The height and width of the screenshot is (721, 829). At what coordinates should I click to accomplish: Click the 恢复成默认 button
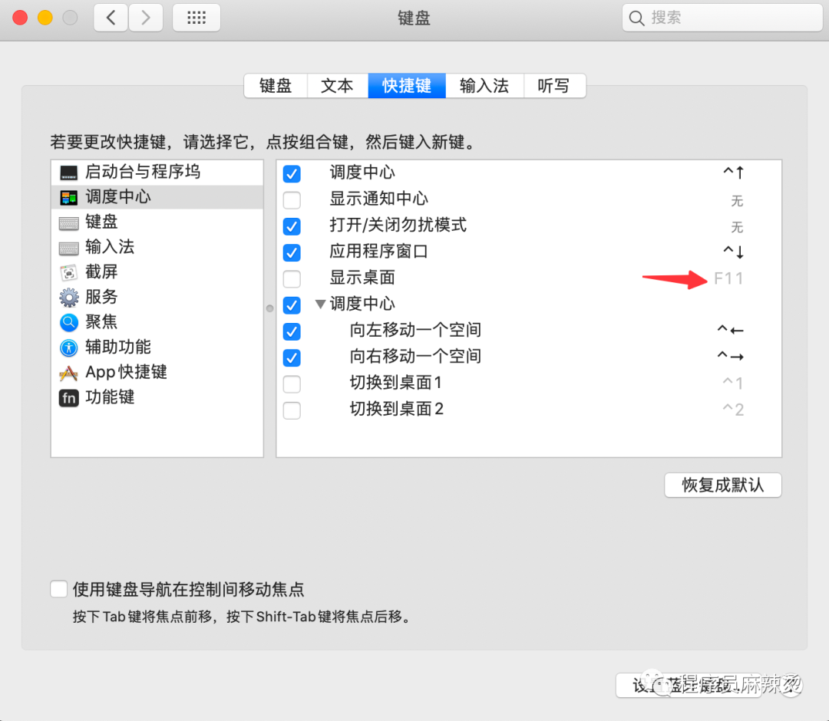pyautogui.click(x=722, y=485)
